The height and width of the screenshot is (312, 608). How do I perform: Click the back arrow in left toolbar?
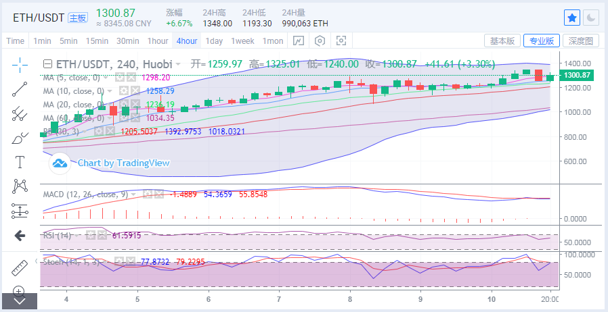(20, 236)
